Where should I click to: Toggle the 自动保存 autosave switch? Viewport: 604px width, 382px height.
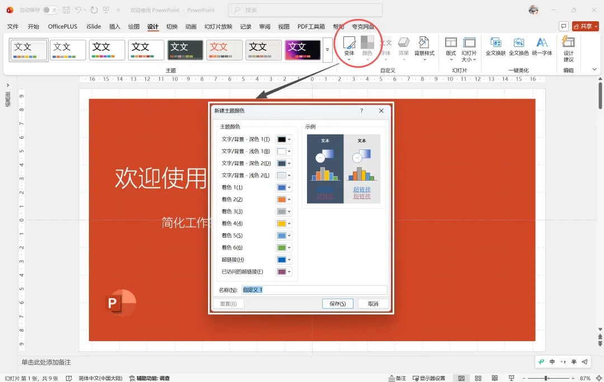(x=50, y=10)
